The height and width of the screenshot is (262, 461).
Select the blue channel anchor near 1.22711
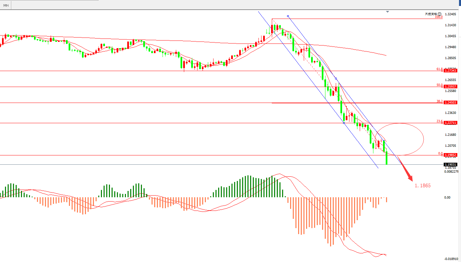(344, 123)
